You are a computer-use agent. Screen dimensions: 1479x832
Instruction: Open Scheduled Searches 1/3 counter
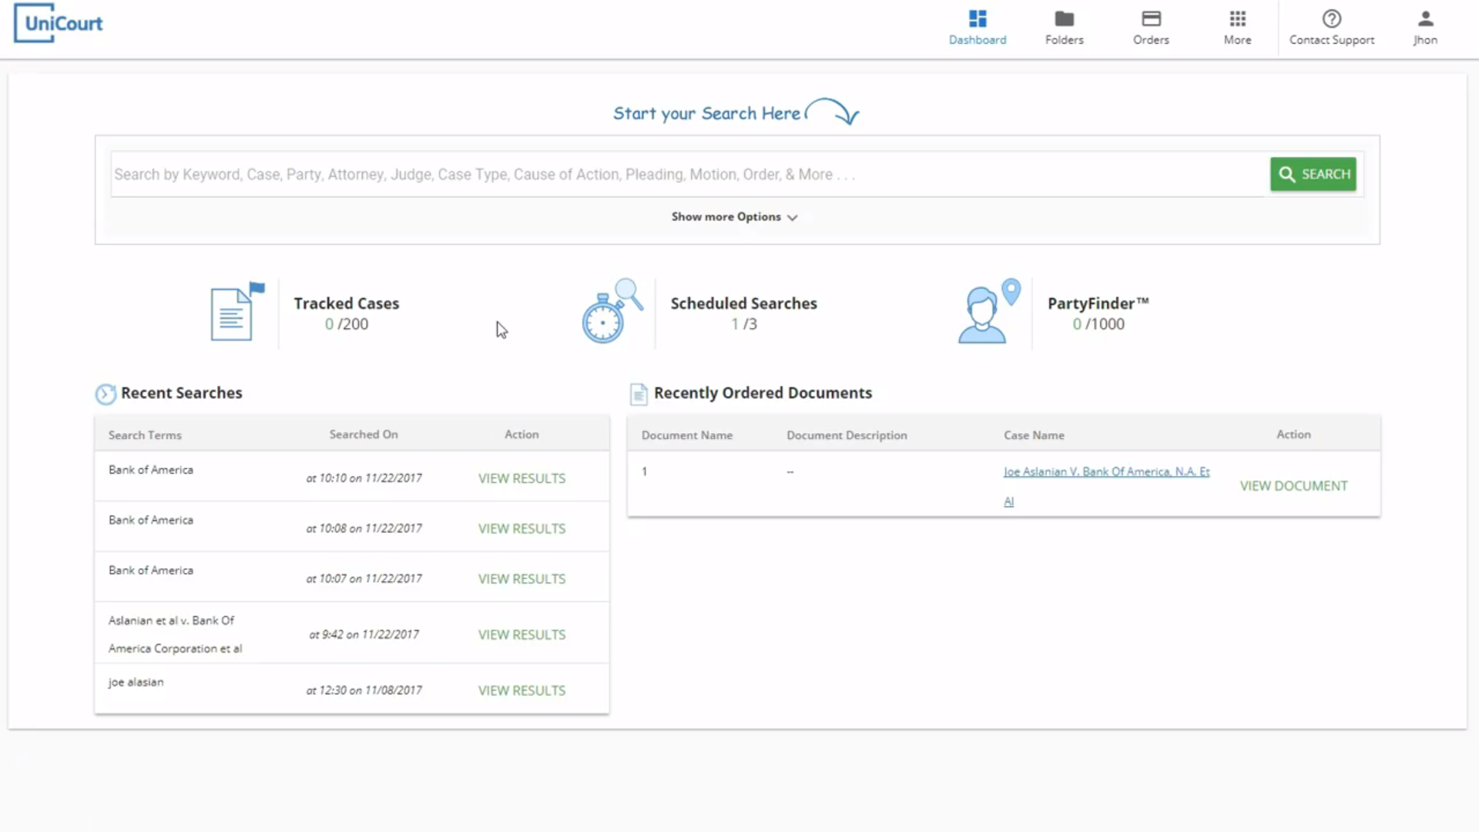click(x=744, y=324)
